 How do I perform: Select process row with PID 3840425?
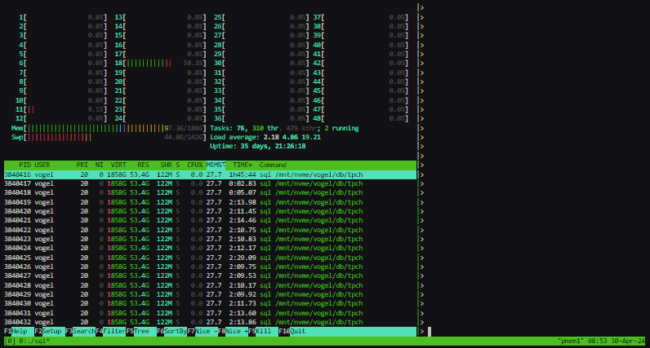tap(210, 258)
